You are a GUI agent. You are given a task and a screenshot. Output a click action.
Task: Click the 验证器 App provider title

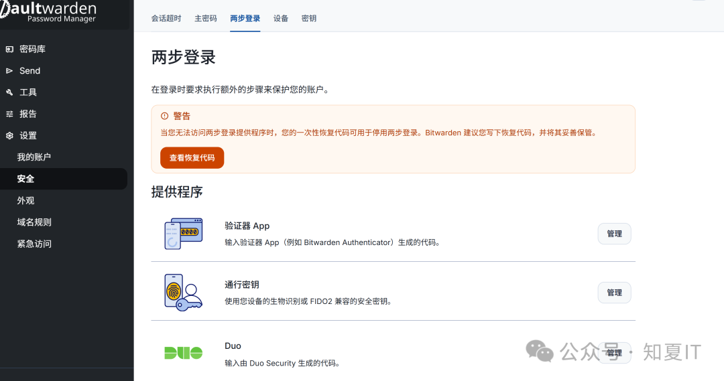pos(247,226)
